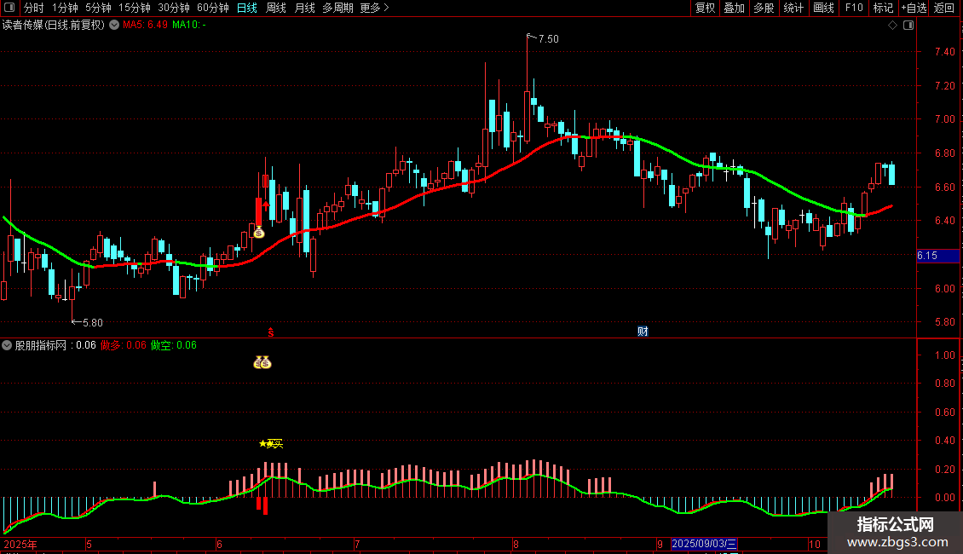Switch to the 月线 monthly chart
Screen dimensions: 963x554
pos(304,8)
